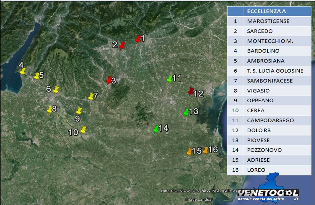Click the red pin marked 3
Image resolution: width=315 pixels, height=205 pixels.
(109, 80)
